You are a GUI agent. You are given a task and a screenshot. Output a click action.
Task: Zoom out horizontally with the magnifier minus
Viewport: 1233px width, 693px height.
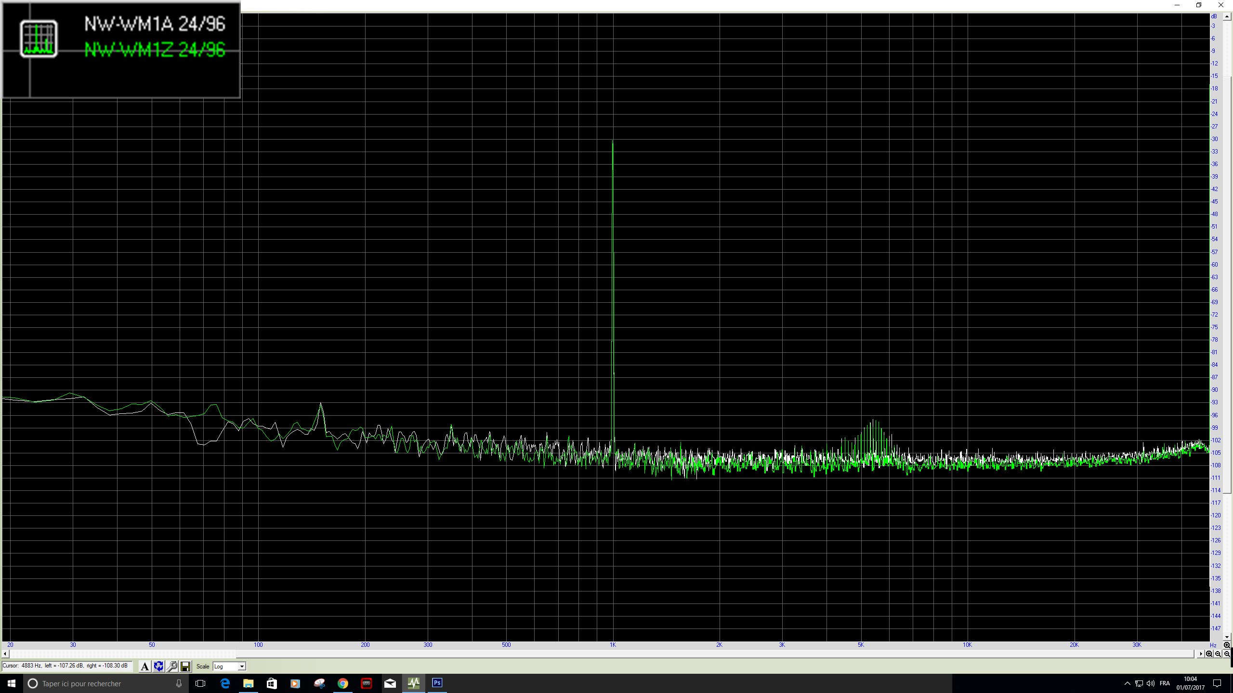[1218, 654]
